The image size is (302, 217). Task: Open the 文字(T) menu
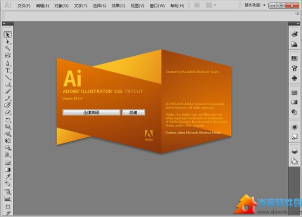(x=81, y=6)
